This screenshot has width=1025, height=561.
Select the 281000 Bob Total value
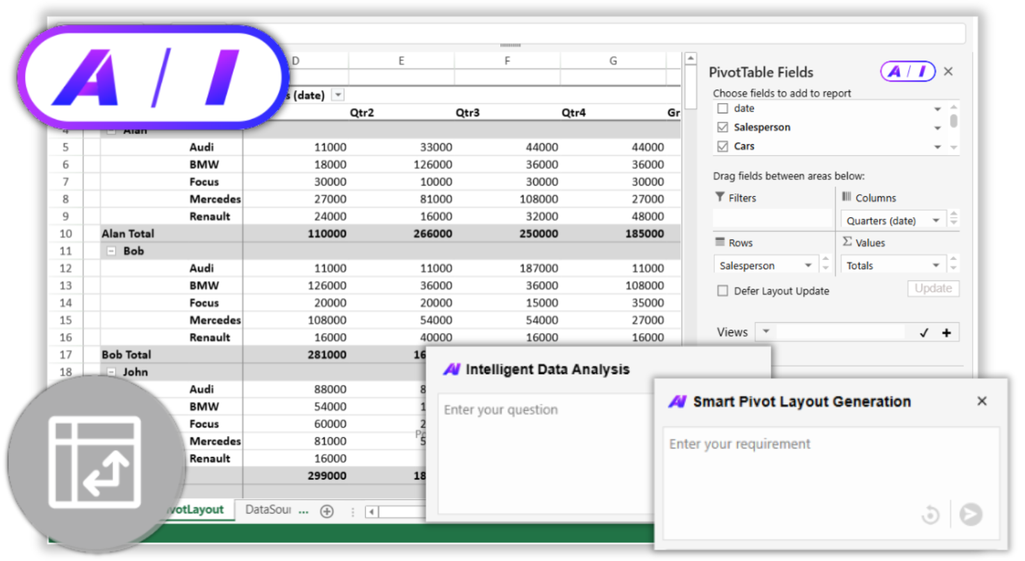point(327,355)
